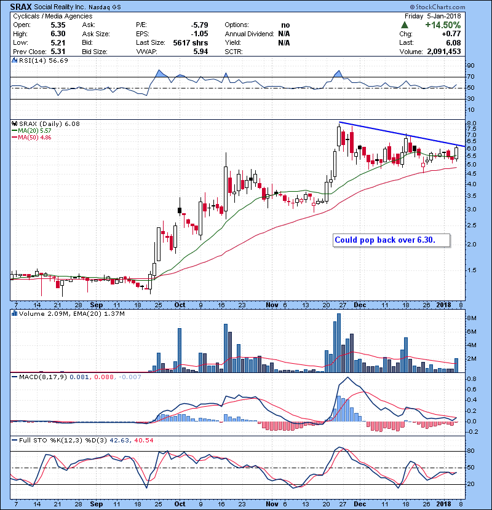Click the StockCharts.com credit text
This screenshot has width=492, height=510.
click(x=438, y=7)
